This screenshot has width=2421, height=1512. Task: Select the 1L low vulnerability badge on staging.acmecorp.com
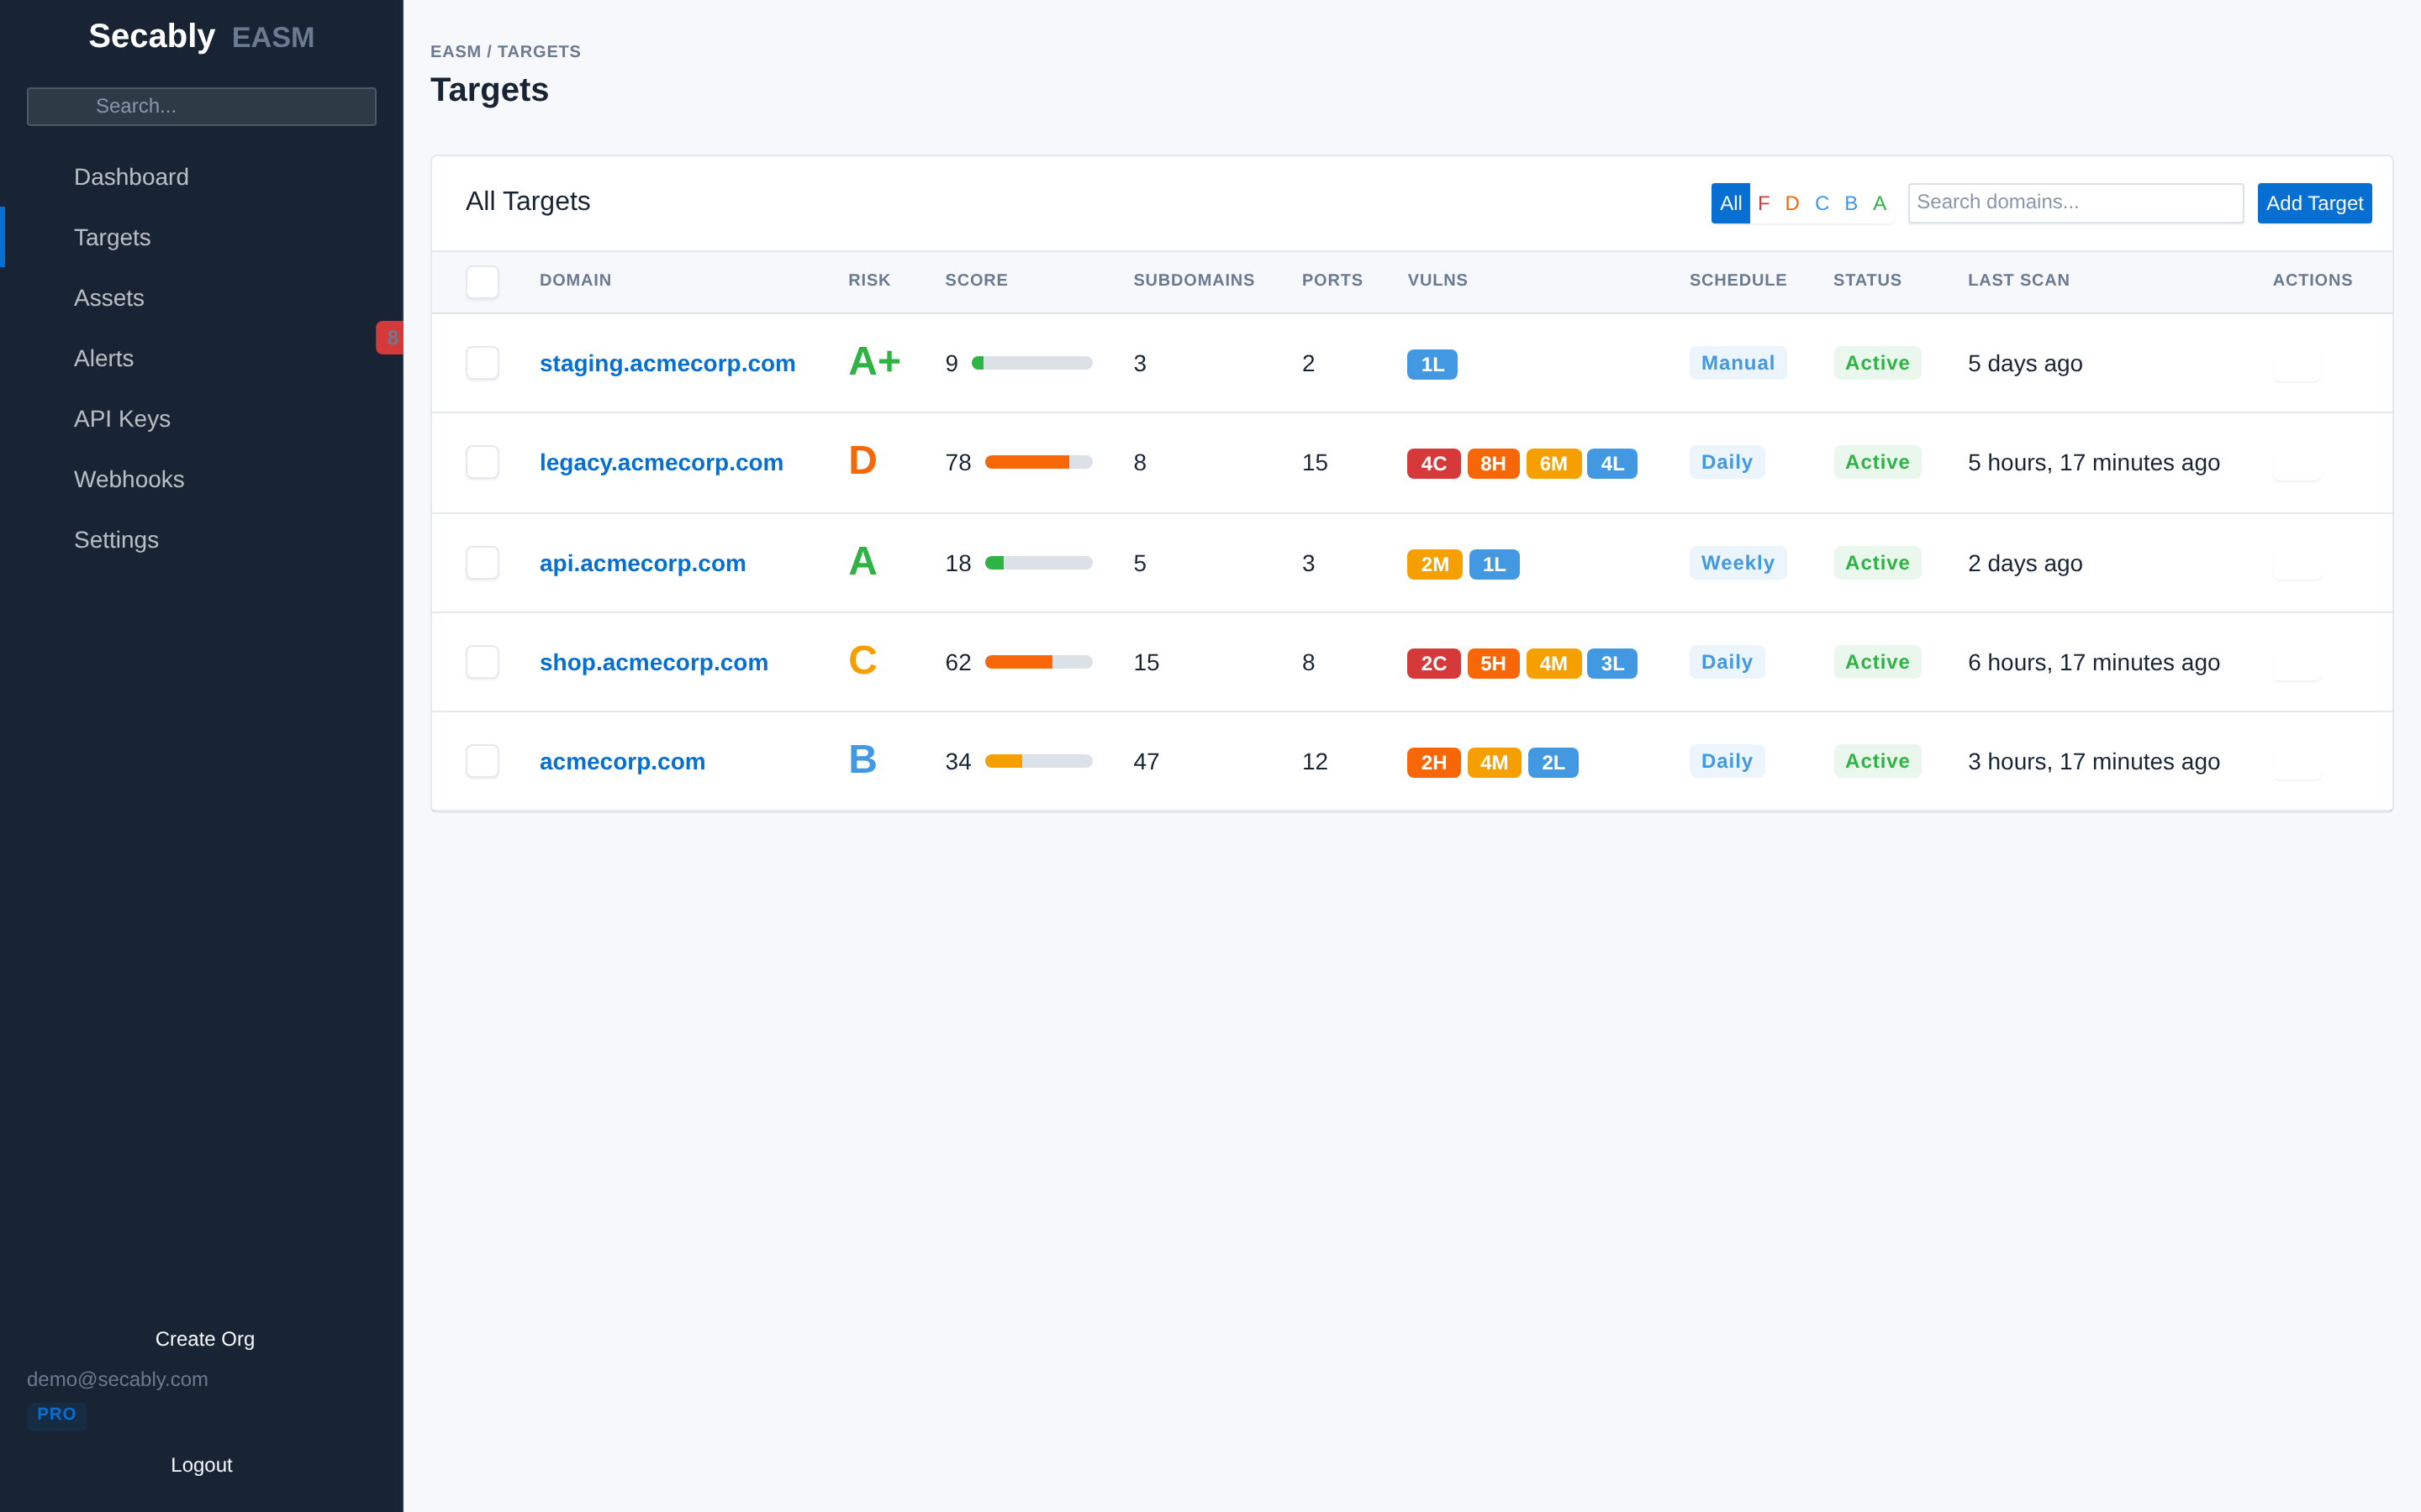click(x=1432, y=363)
